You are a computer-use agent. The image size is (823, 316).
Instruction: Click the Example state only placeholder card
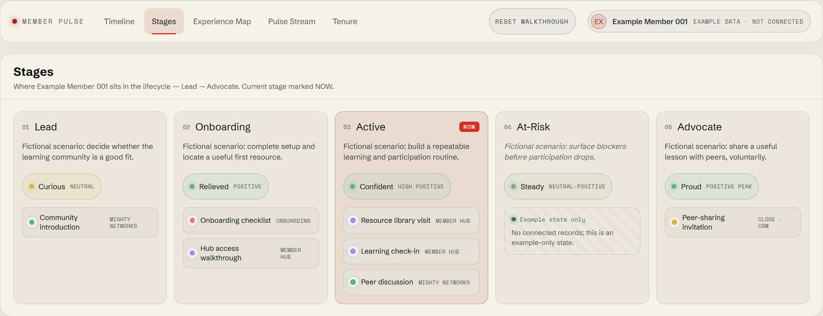click(x=572, y=231)
